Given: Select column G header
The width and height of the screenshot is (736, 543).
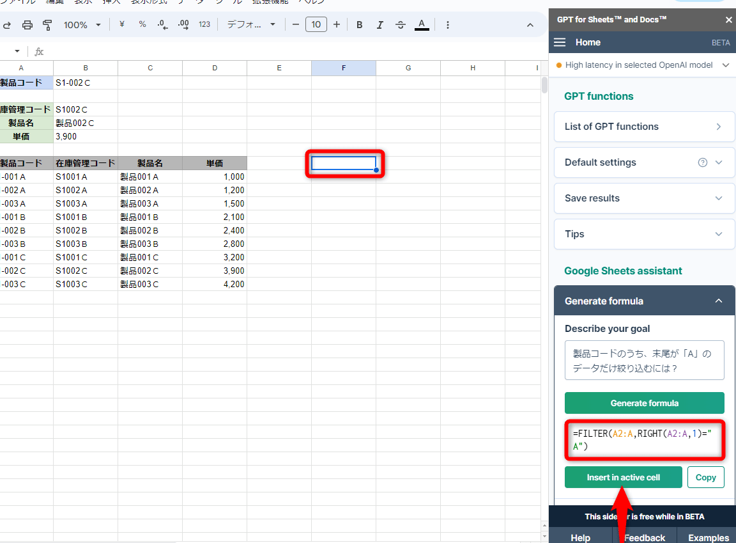Looking at the screenshot, I should pos(408,68).
